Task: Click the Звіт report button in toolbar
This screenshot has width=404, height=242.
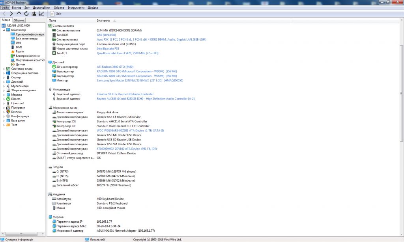Action: click(56, 14)
